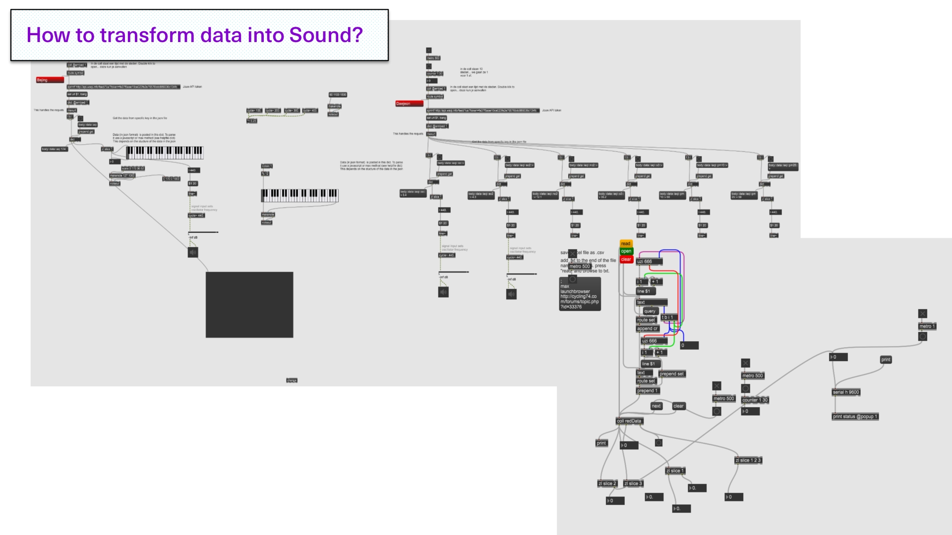Click the next message above coll redData

pos(656,406)
